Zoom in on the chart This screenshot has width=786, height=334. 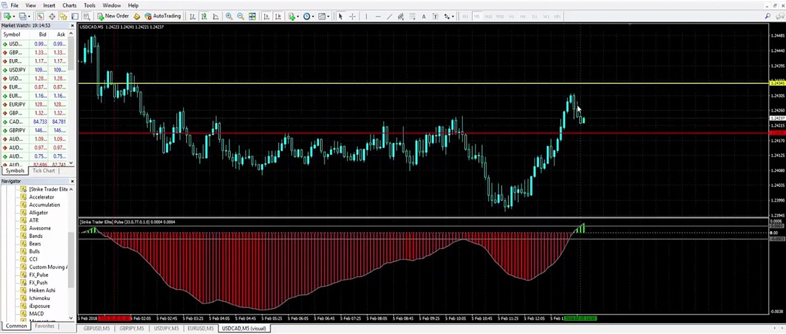click(229, 16)
